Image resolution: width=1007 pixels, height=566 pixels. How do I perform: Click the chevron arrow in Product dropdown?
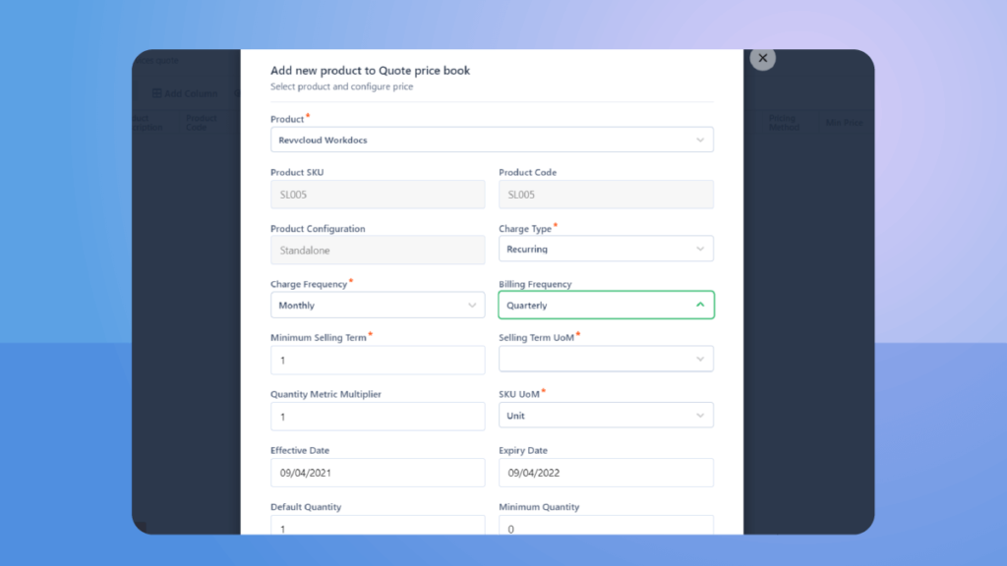(700, 140)
